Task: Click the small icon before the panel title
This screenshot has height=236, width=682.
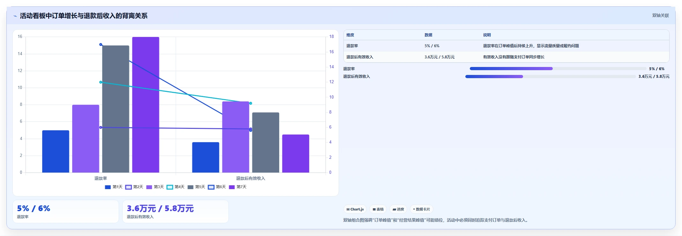Action: point(15,16)
